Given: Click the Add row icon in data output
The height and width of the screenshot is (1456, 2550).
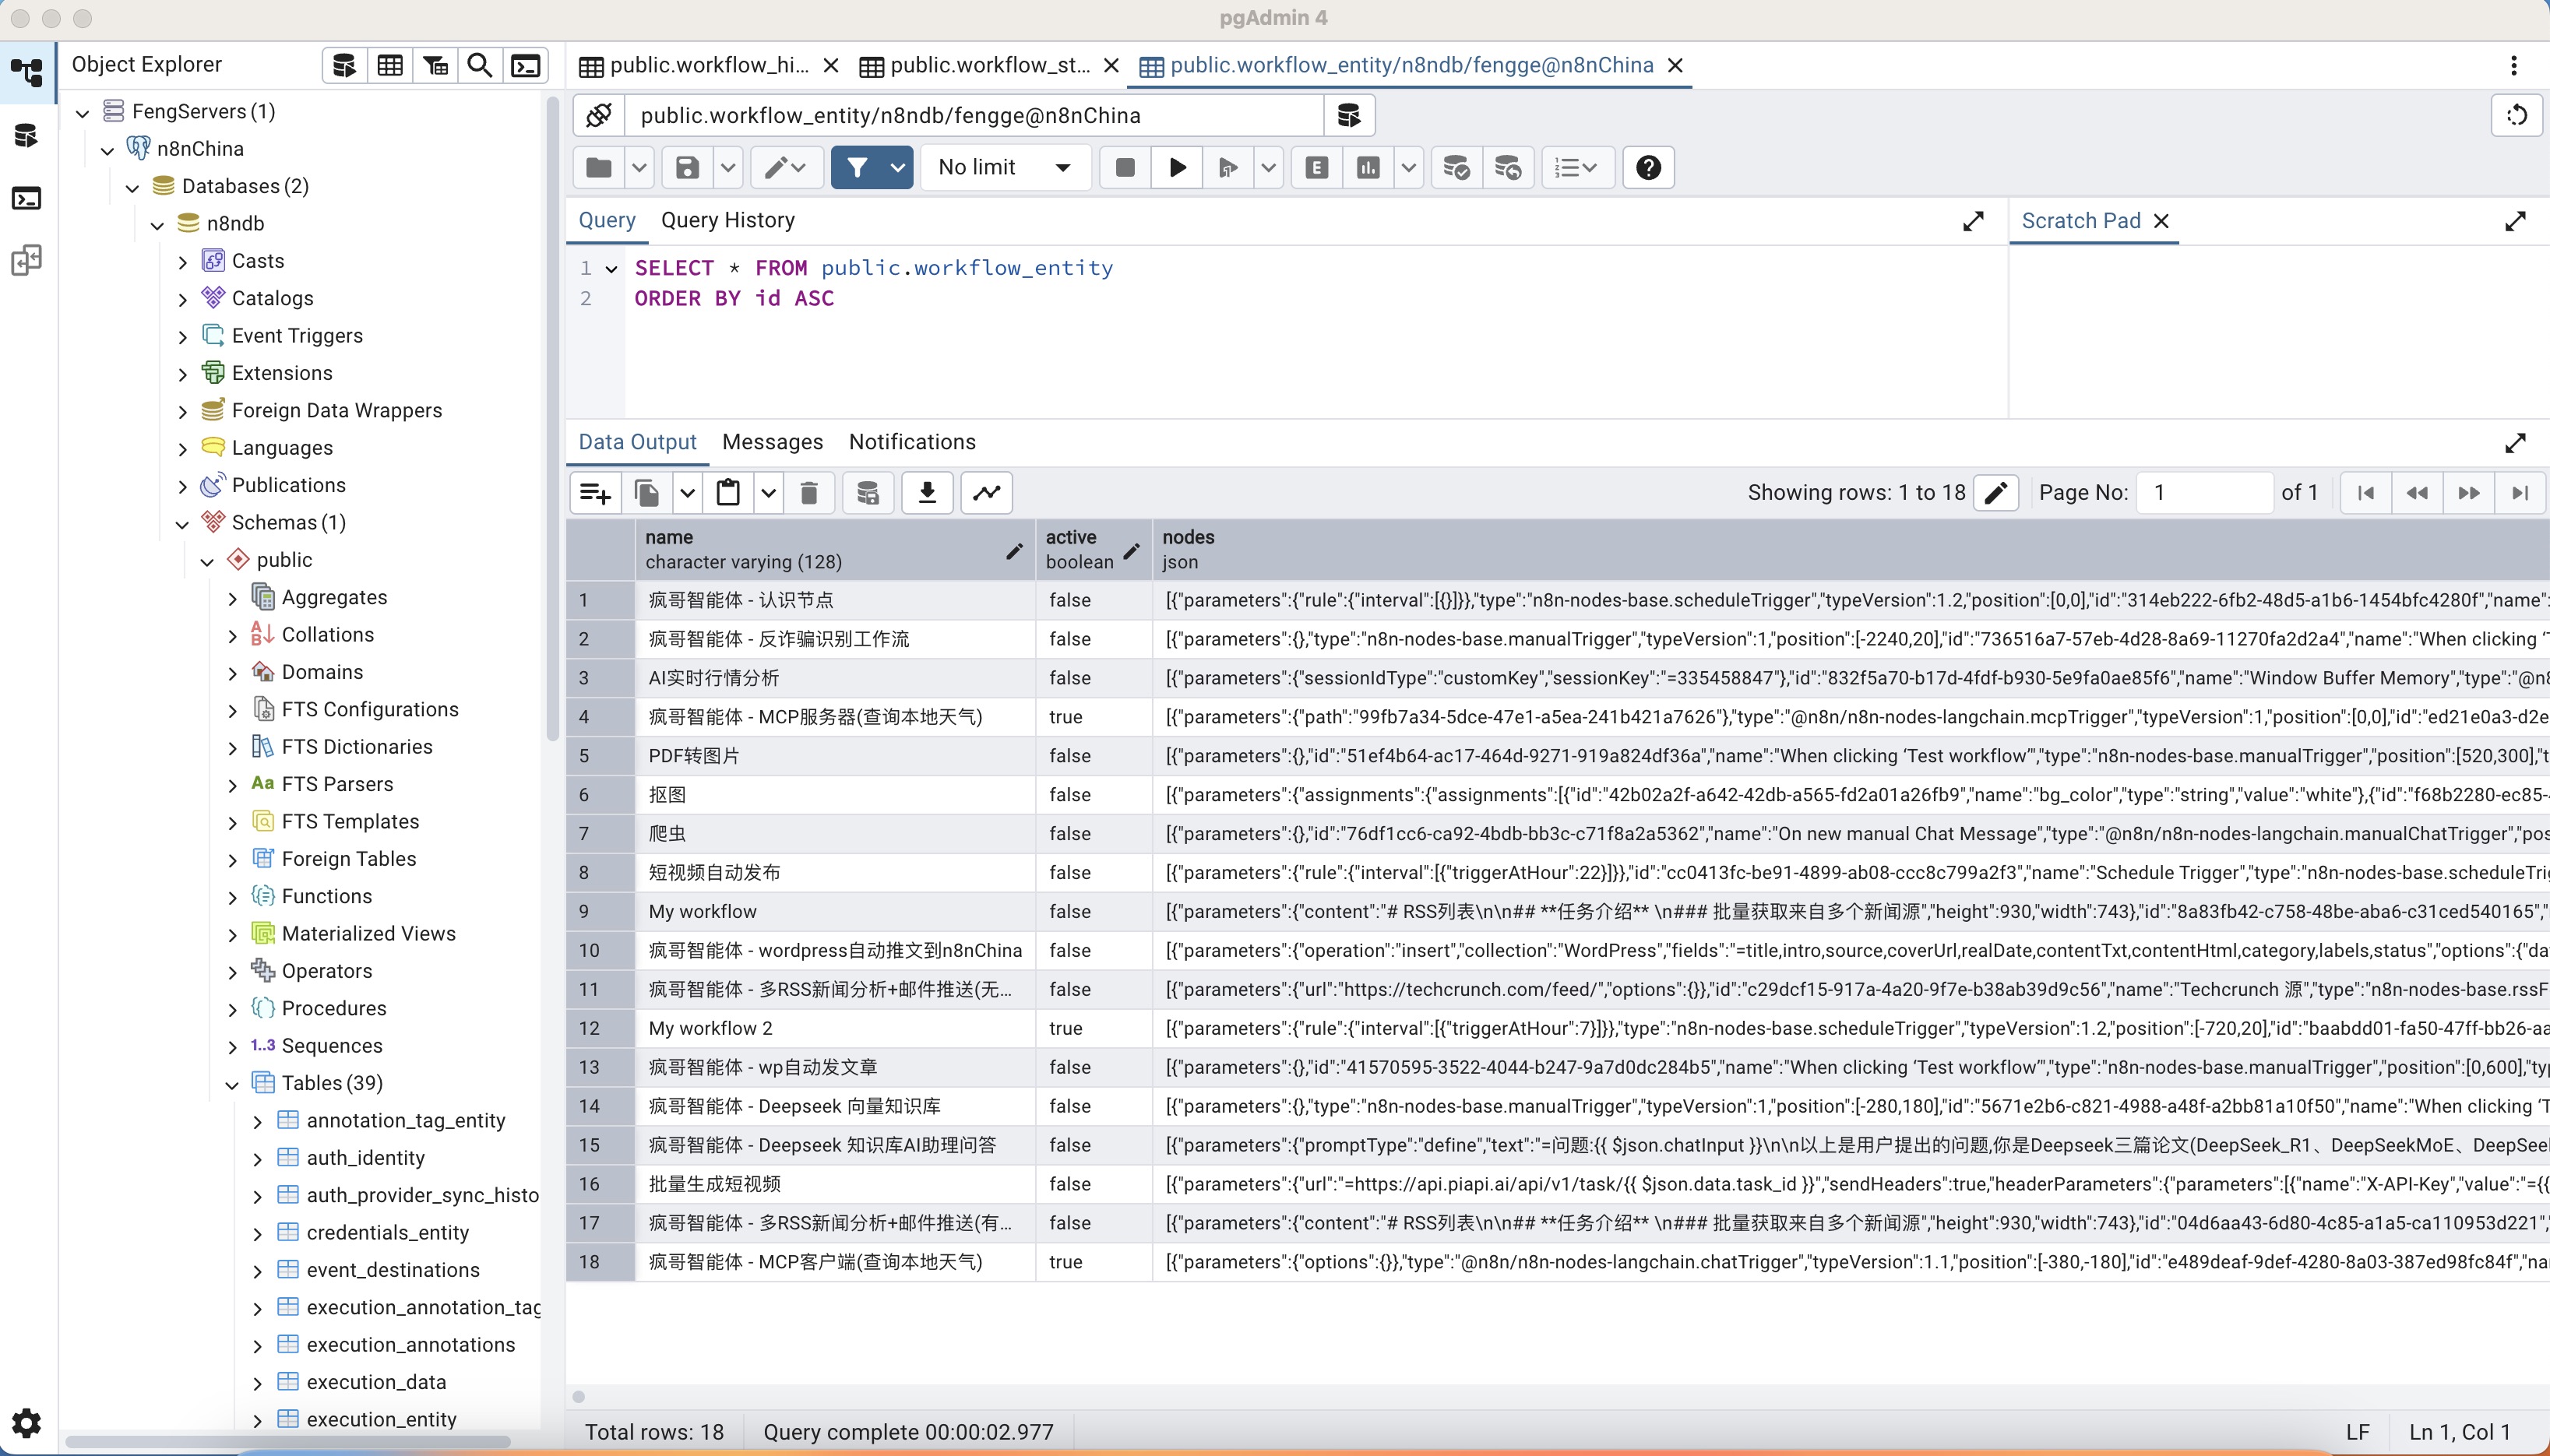Looking at the screenshot, I should point(596,493).
